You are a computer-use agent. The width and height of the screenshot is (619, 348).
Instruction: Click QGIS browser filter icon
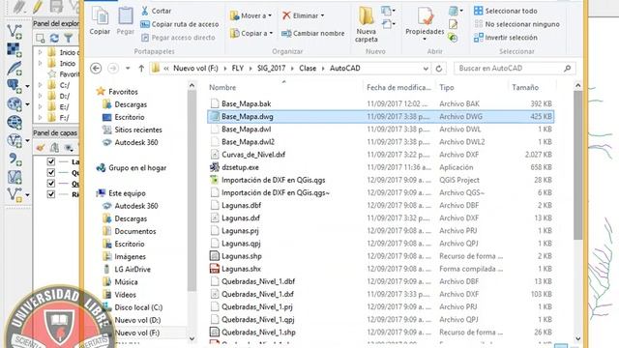68,38
